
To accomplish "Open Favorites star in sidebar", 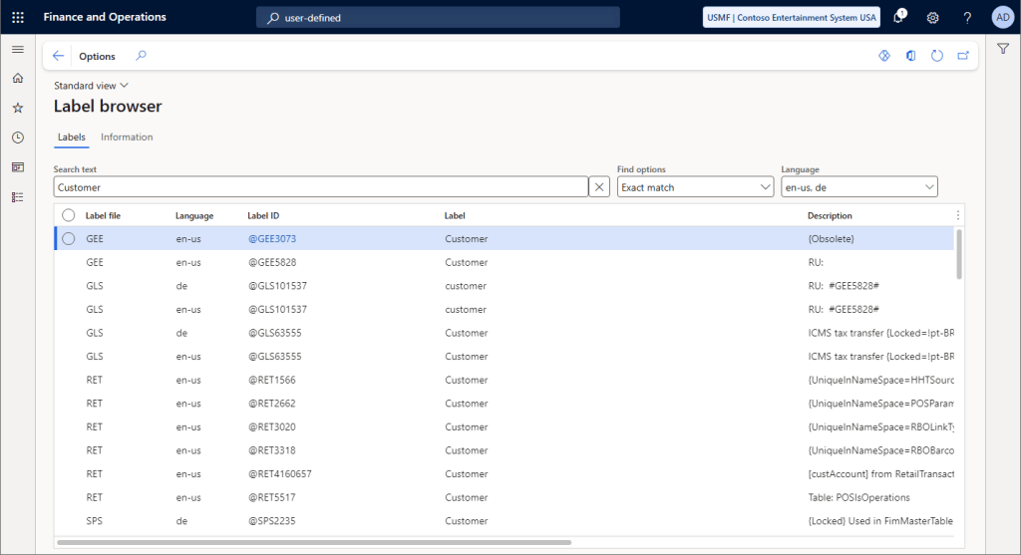I will click(x=18, y=108).
